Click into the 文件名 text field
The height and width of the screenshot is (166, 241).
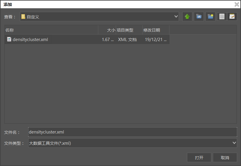click(132, 132)
